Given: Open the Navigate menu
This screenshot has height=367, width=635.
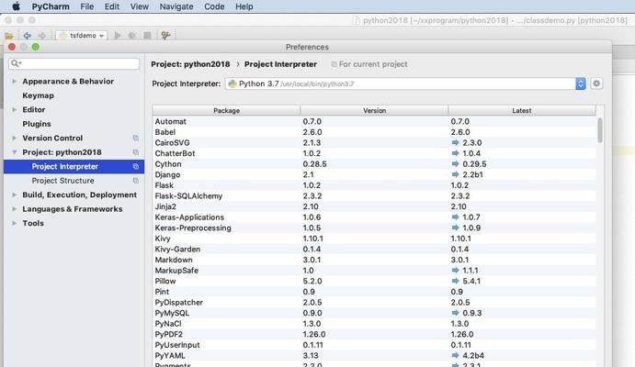Looking at the screenshot, I should click(x=176, y=6).
